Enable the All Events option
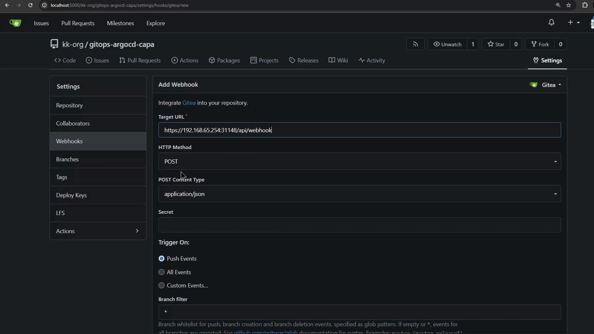This screenshot has width=594, height=334. click(161, 272)
